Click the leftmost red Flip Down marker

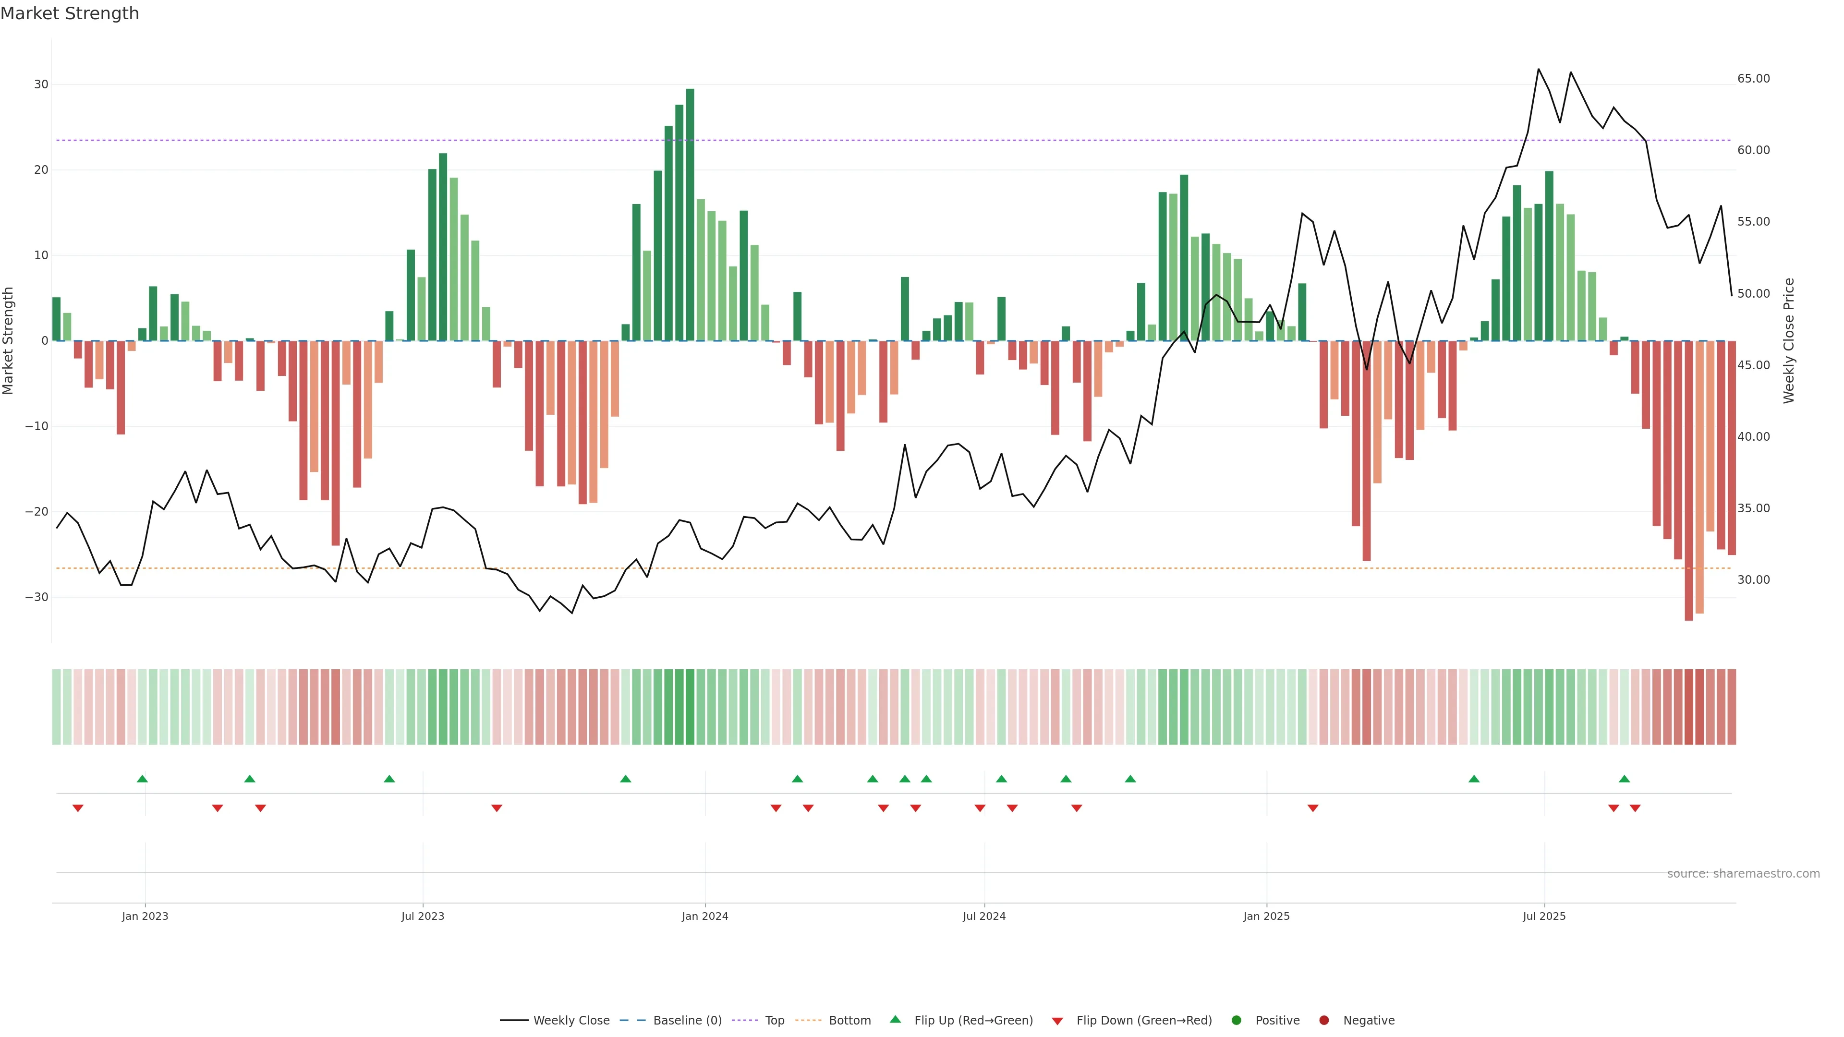[78, 808]
